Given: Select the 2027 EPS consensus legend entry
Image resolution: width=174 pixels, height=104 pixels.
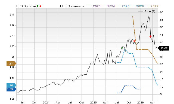Looking at the screenshot, I should pyautogui.click(x=151, y=6).
